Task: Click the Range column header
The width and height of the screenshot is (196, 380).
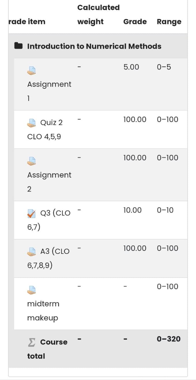Action: (x=169, y=22)
